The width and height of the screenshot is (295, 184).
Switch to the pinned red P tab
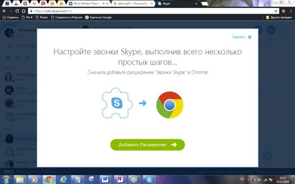(43, 4)
